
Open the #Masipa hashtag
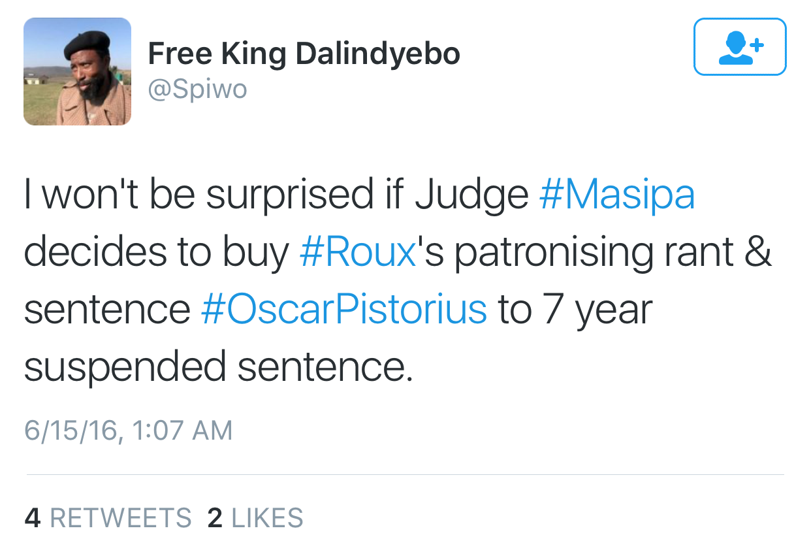click(617, 195)
